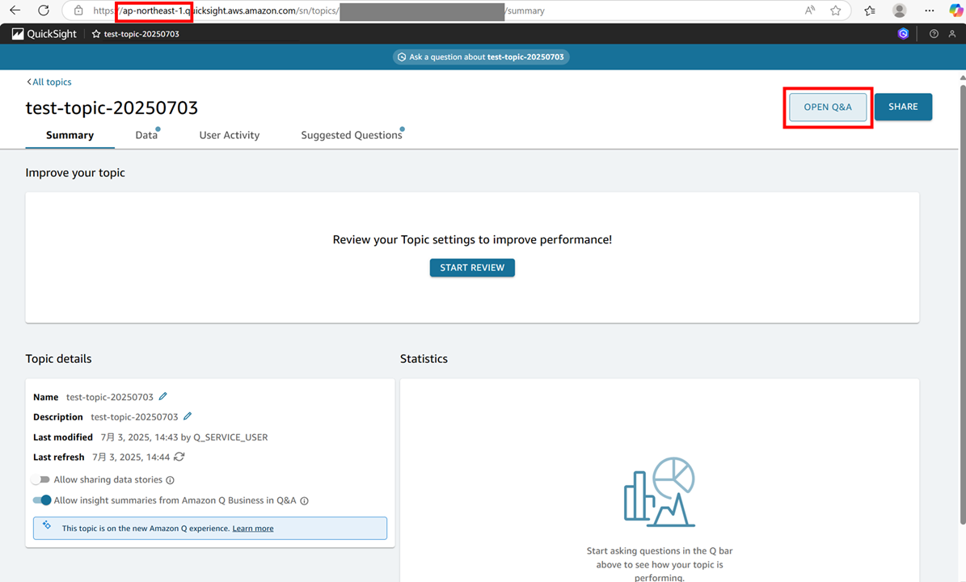Click the star next to test-topic-20250703 title
Screen dimensions: 966x582
pos(96,34)
